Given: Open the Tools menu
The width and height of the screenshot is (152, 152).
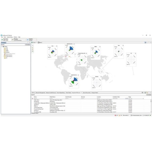Looking at the screenshot, I should (5, 37).
